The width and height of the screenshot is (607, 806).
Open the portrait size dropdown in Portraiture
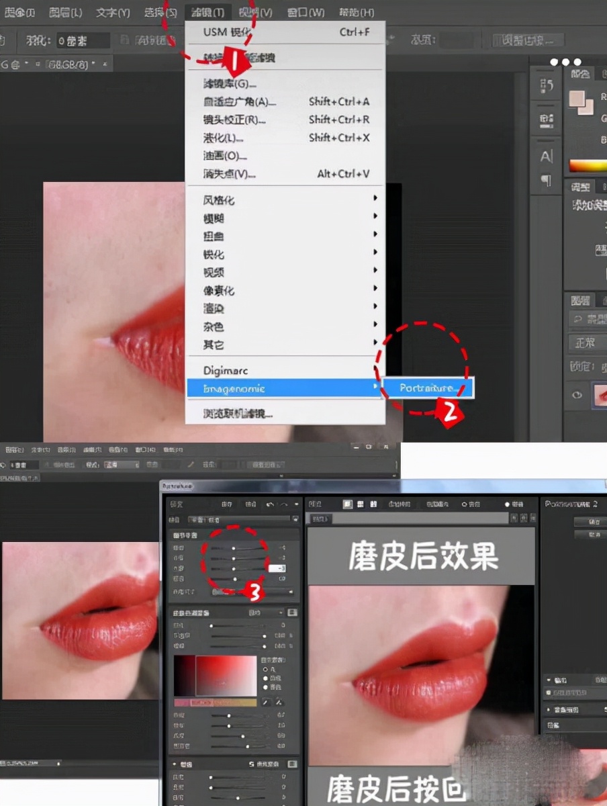point(252,592)
